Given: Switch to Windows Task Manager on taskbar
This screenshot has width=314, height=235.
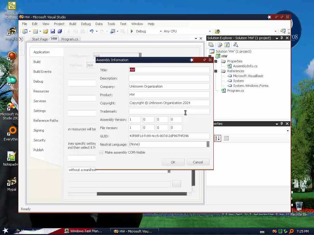Looking at the screenshot, I should click(x=83, y=231).
